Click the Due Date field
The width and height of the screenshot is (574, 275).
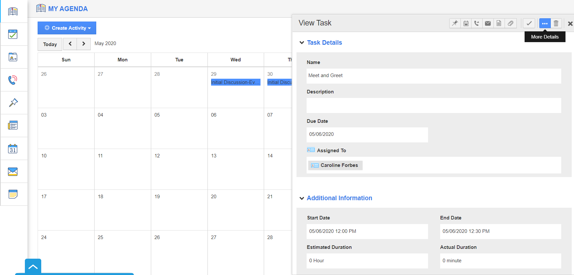click(x=367, y=135)
